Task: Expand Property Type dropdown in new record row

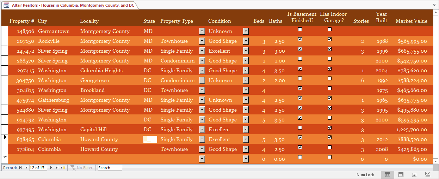Action: (202, 159)
